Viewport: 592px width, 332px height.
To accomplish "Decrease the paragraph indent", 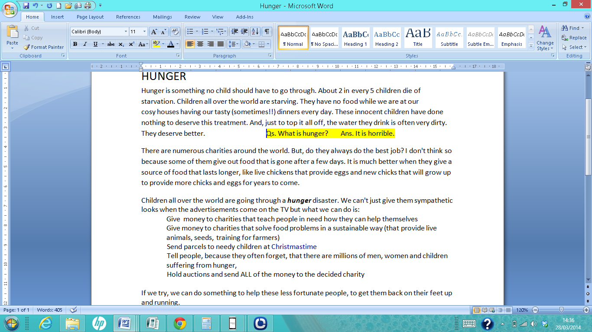I will tap(234, 32).
